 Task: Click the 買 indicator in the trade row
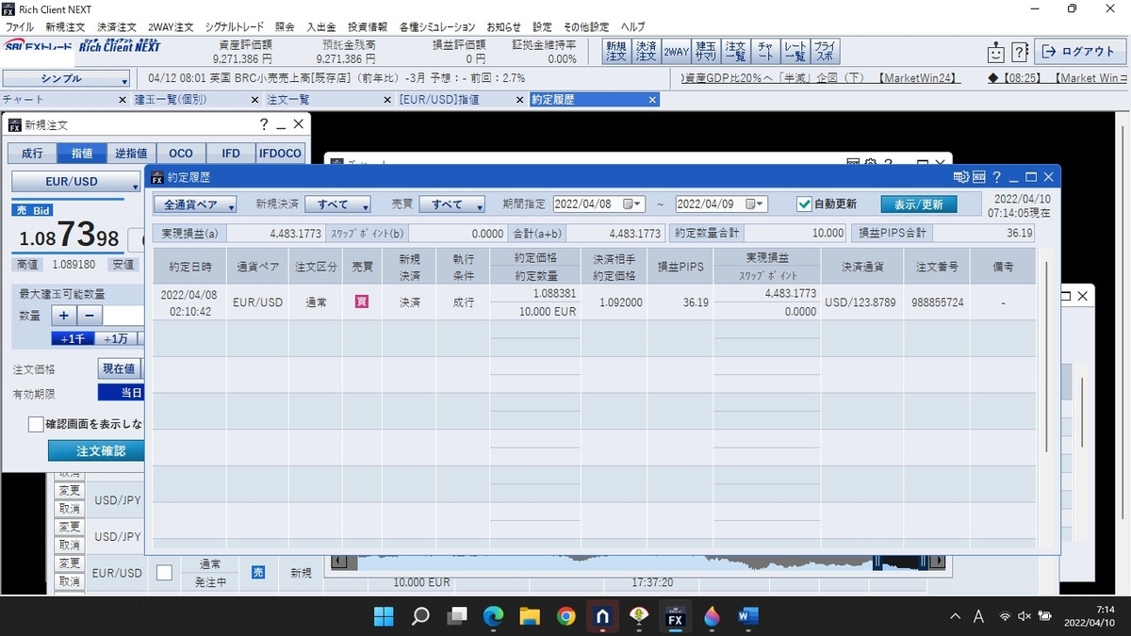[x=361, y=302]
